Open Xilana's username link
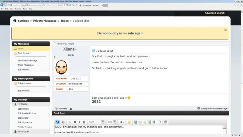This screenshot has width=243, height=137. pyautogui.click(x=69, y=49)
